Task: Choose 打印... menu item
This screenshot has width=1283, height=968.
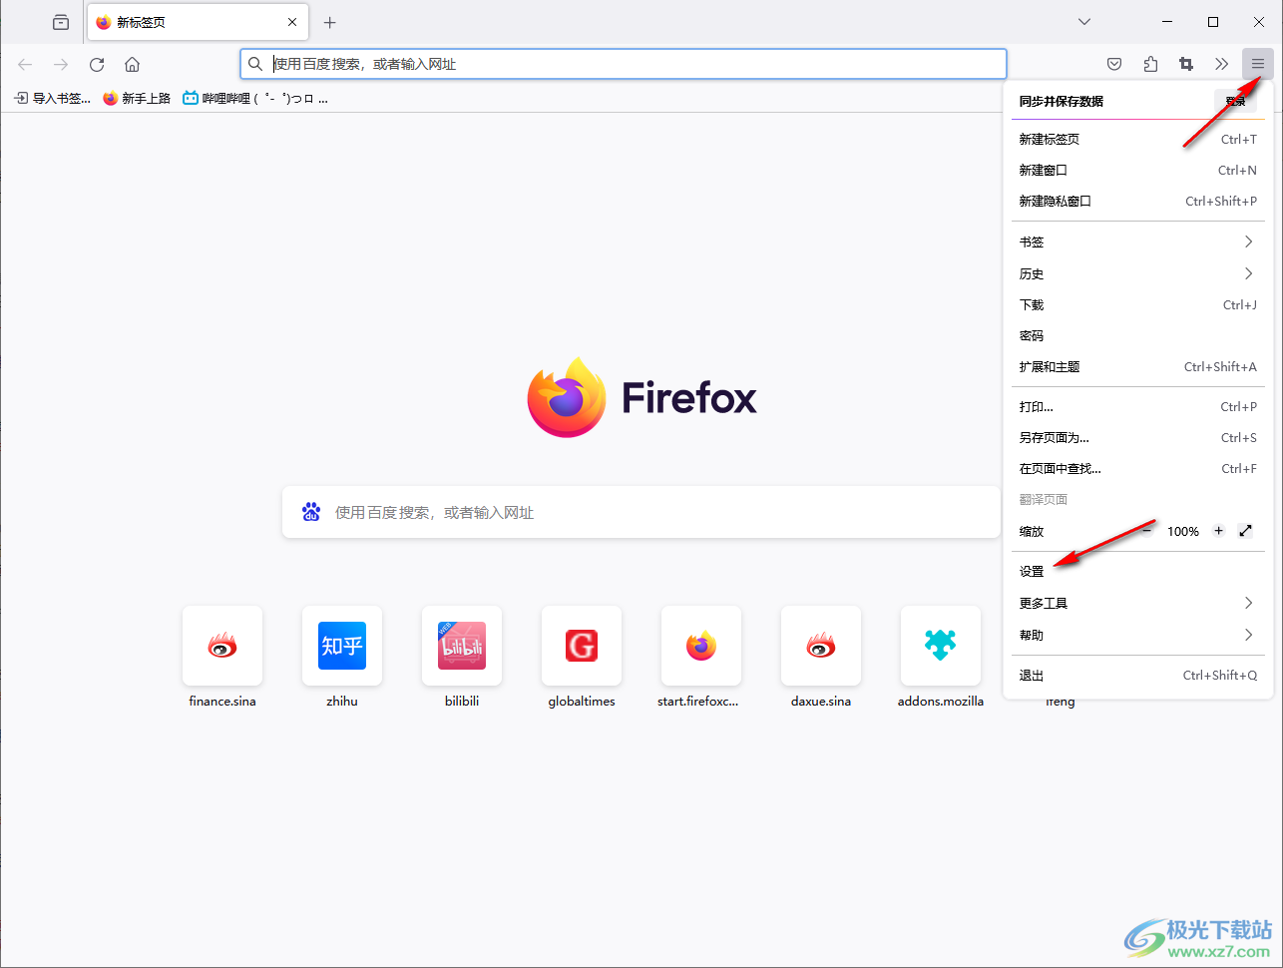Action: click(x=1137, y=406)
